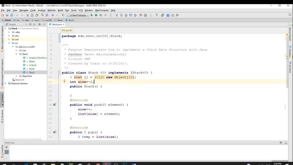This screenshot has height=165, width=293.
Task: Select EmptyLLStackException class in project tree
Action: (38, 58)
